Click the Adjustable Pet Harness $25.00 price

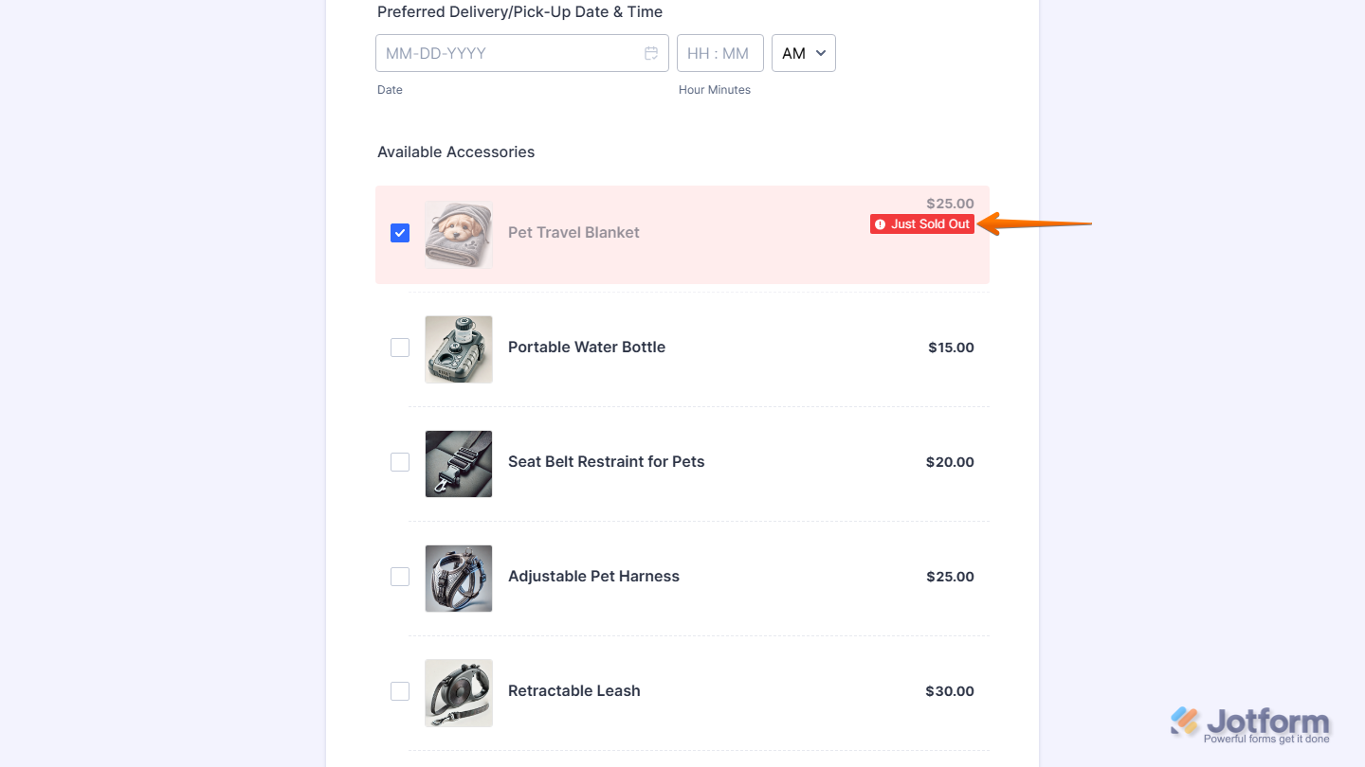[950, 576]
